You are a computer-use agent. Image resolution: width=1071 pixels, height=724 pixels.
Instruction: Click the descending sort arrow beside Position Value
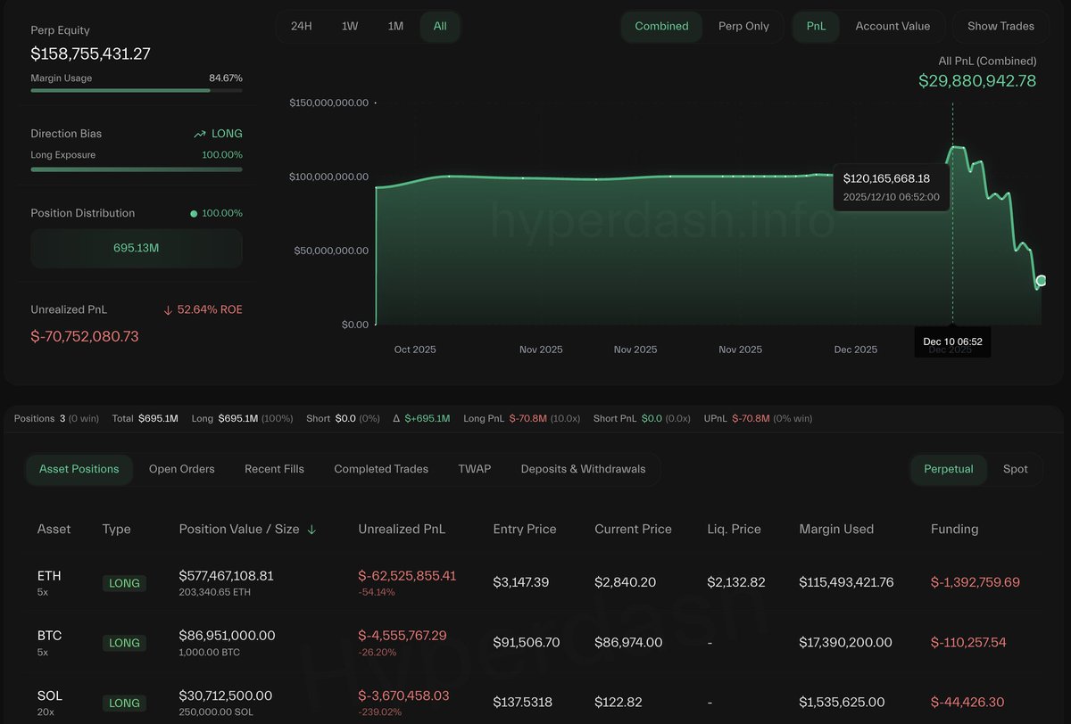[311, 529]
